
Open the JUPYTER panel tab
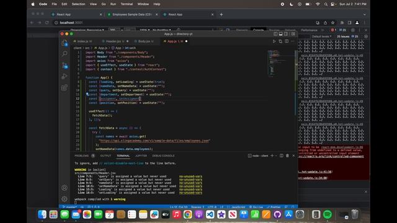pos(141,155)
